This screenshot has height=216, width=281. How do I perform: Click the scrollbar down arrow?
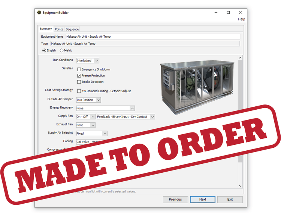click(241, 186)
